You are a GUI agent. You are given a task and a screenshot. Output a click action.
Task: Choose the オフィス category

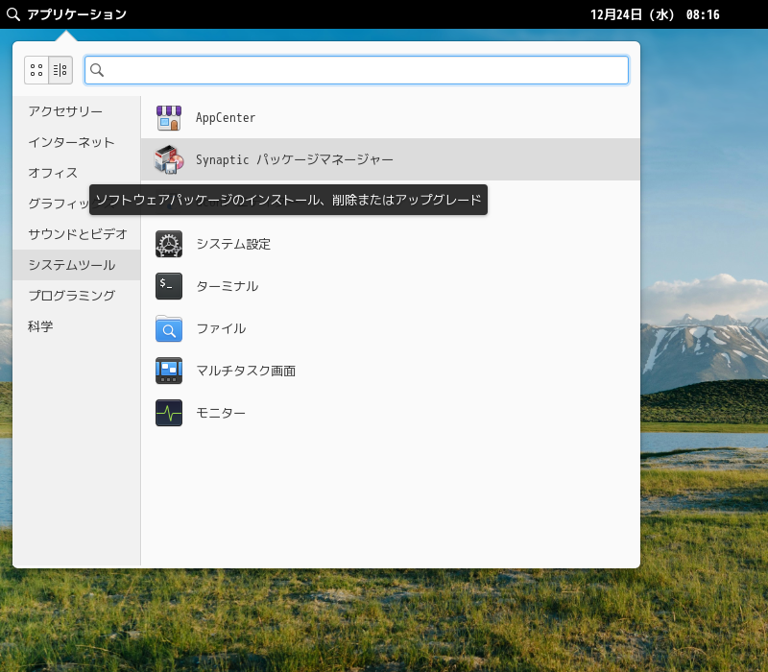click(53, 173)
